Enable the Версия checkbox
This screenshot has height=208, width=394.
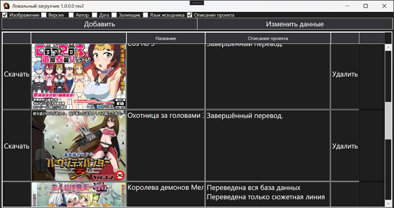44,15
